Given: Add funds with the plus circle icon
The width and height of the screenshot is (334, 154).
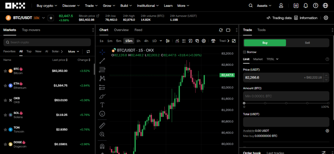Looking at the screenshot, I should tap(327, 131).
